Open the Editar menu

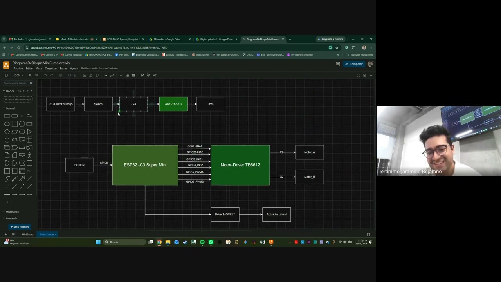[x=29, y=69]
